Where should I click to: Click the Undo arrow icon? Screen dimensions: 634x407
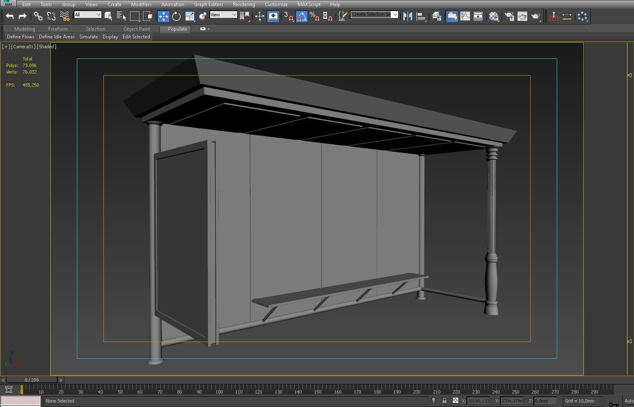point(10,16)
